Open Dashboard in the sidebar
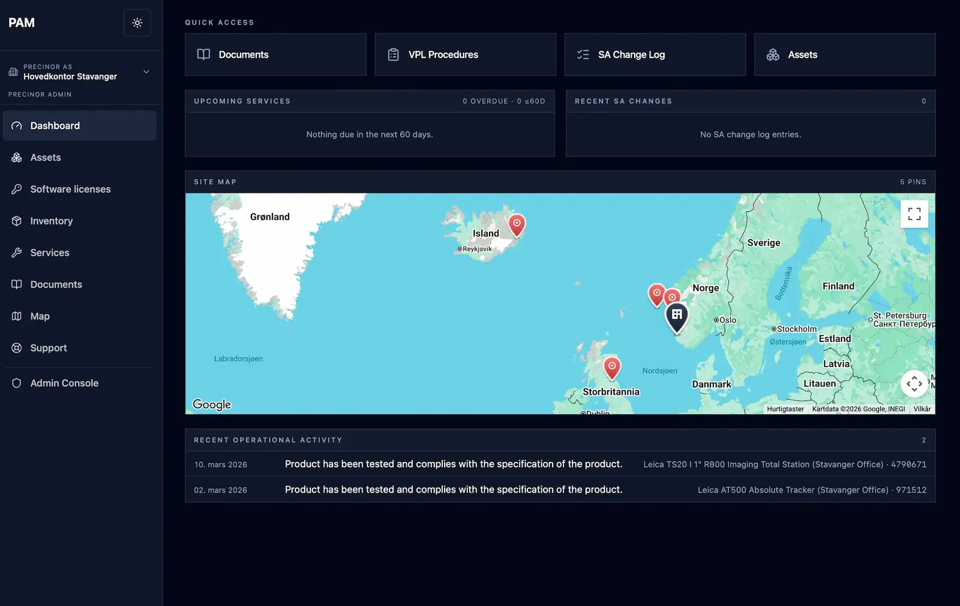 pos(80,125)
